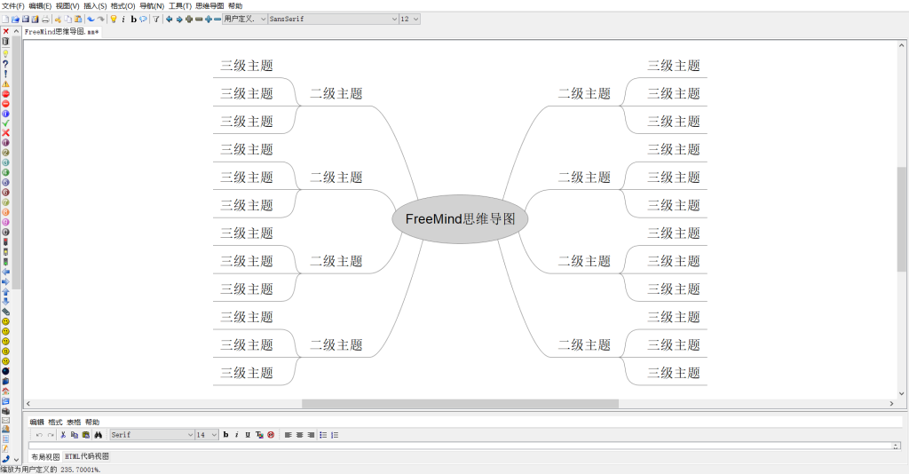Click the horizontal scrollbar thumb under the map
909x474 pixels.
click(x=461, y=403)
